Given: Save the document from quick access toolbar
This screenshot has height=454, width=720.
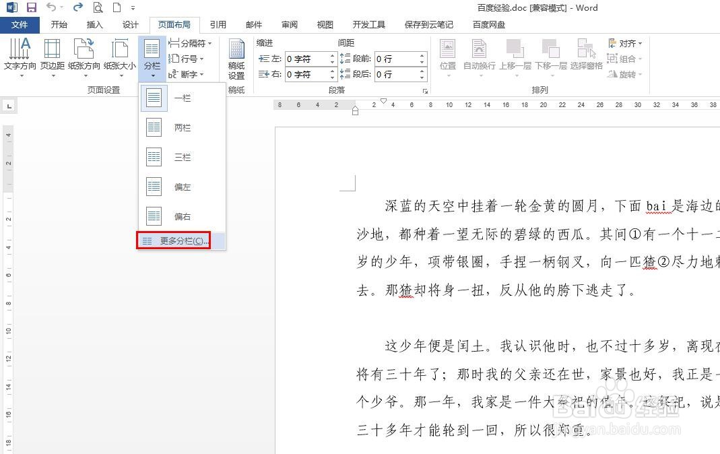Looking at the screenshot, I should point(30,7).
